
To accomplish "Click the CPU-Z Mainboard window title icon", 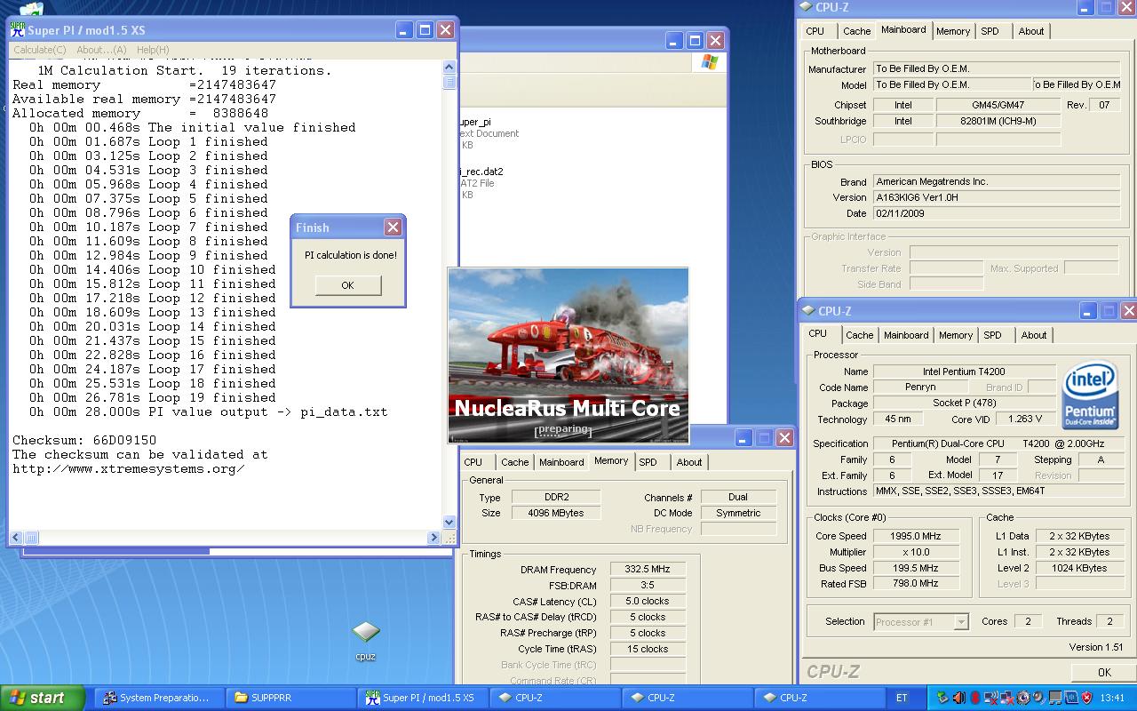I will click(x=807, y=8).
